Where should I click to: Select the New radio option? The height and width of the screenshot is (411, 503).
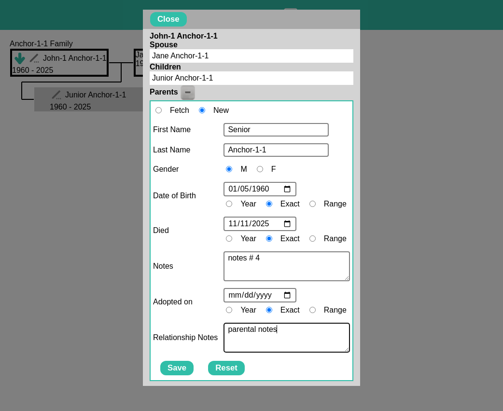202,110
